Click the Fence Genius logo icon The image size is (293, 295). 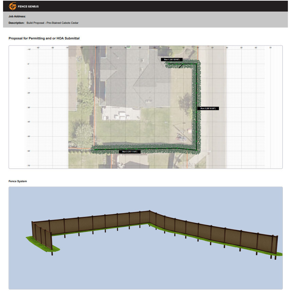(13, 6)
